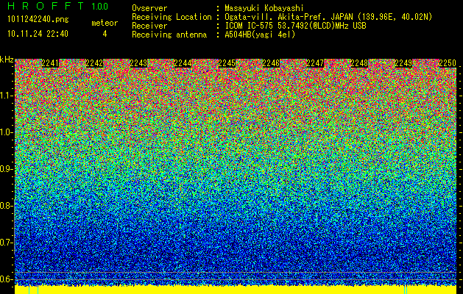Click the 2242 time marker

(94, 63)
